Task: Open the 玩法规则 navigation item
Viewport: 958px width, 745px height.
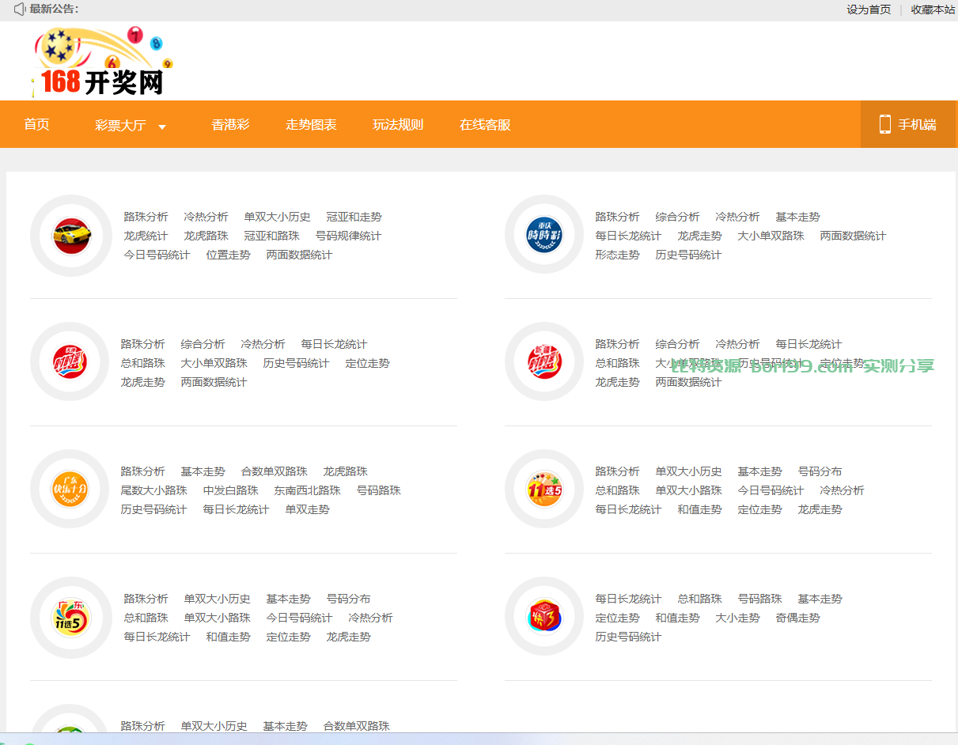Action: [398, 124]
